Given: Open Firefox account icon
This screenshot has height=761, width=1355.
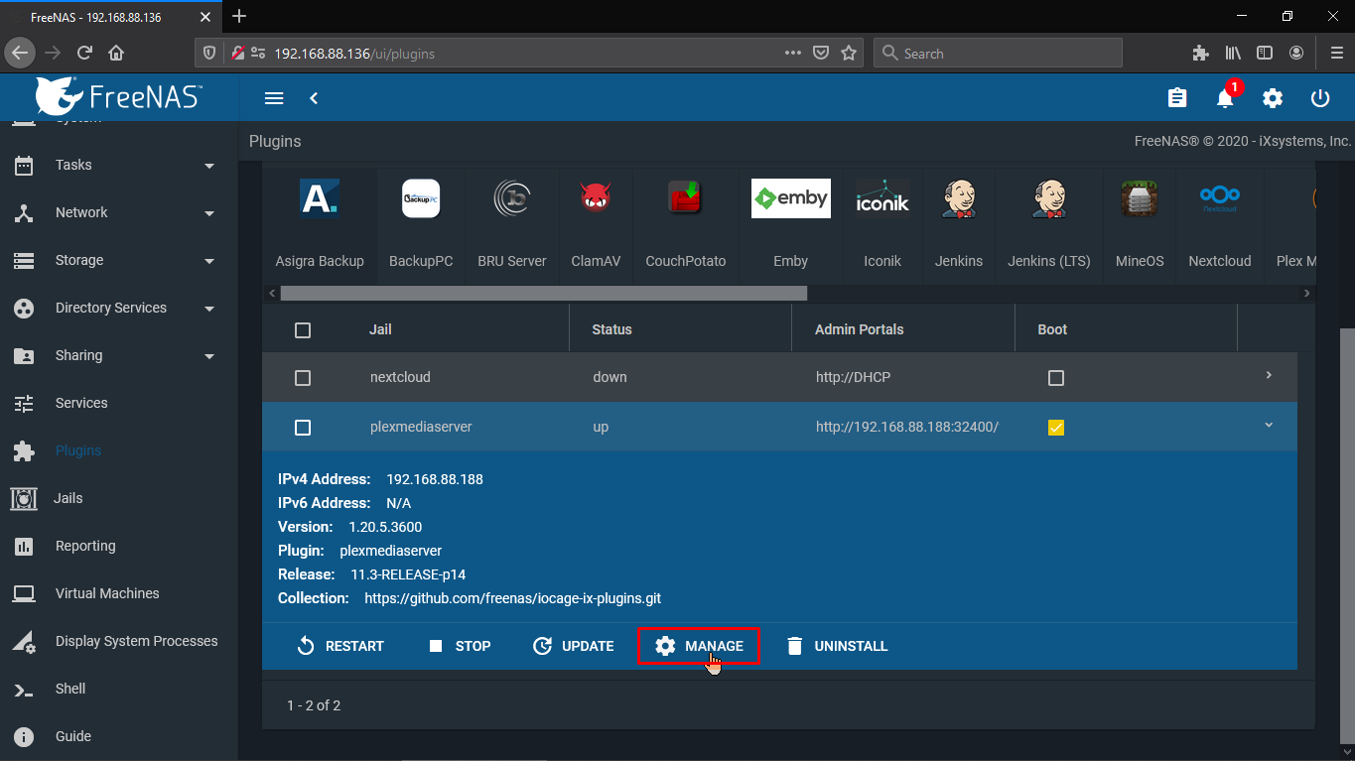Looking at the screenshot, I should click(1296, 53).
